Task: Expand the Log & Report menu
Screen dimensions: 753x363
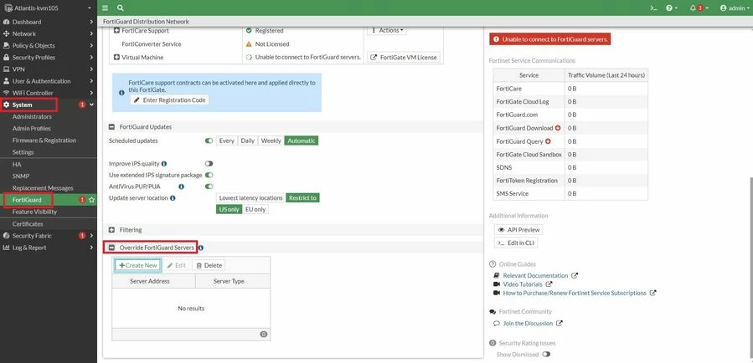Action: tap(48, 248)
